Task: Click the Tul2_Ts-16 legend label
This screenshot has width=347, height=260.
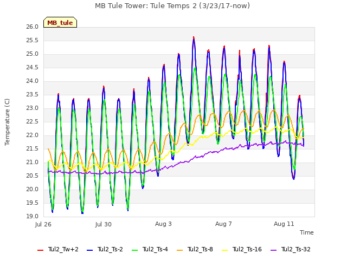Action: click(x=247, y=249)
